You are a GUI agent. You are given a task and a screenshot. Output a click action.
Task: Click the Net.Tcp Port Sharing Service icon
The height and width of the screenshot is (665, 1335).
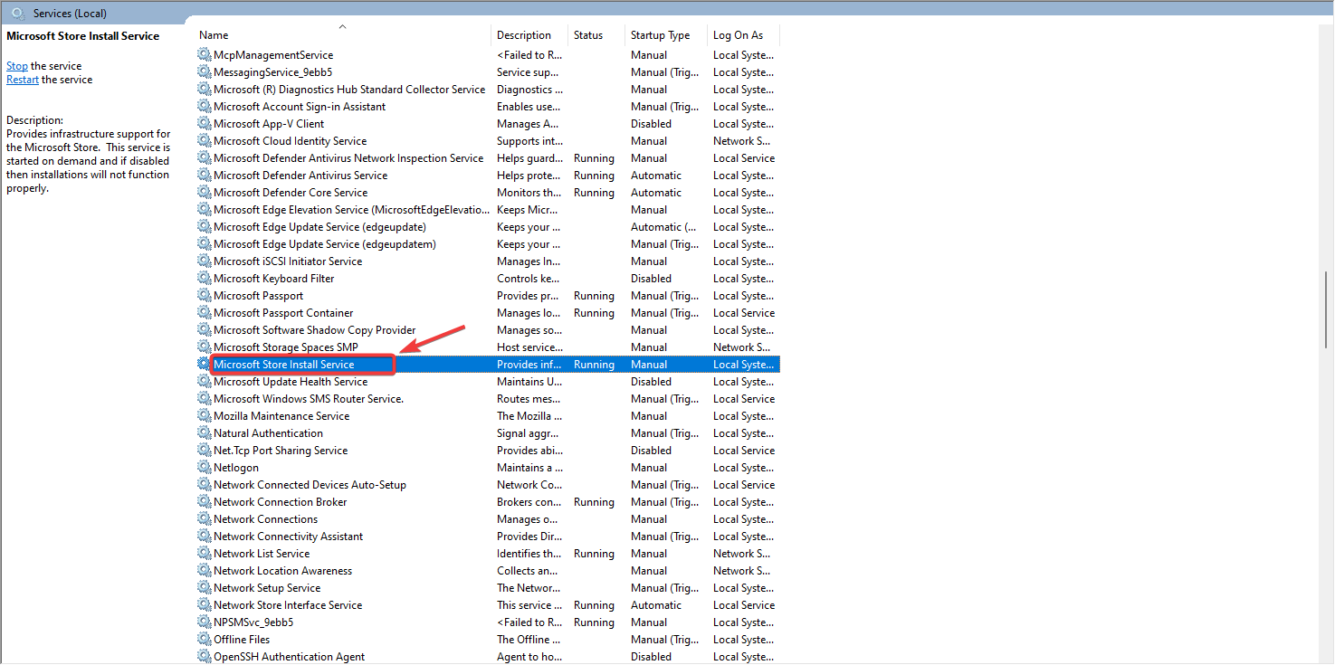click(x=205, y=451)
